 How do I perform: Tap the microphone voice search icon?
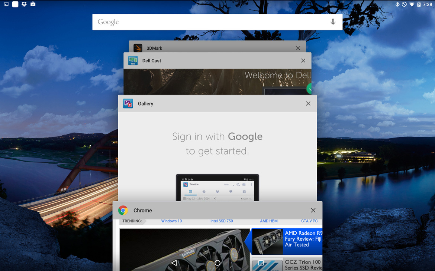pos(333,22)
